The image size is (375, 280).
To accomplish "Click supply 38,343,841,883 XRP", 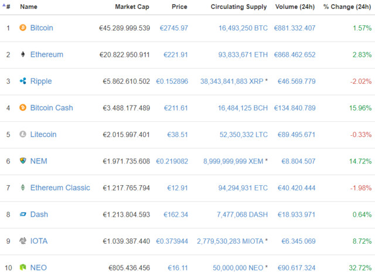I will (x=232, y=81).
